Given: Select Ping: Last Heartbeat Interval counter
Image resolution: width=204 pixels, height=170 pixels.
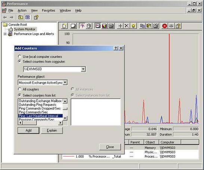Looking at the screenshot, I should point(40,116).
